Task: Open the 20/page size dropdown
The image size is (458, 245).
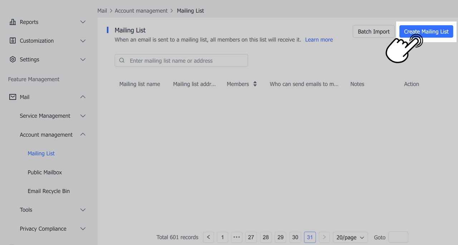Action: click(350, 237)
